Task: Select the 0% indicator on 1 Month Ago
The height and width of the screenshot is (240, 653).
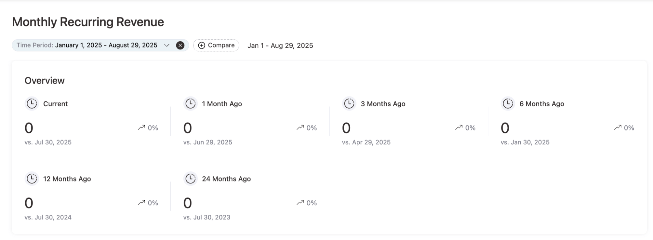Action: point(312,128)
